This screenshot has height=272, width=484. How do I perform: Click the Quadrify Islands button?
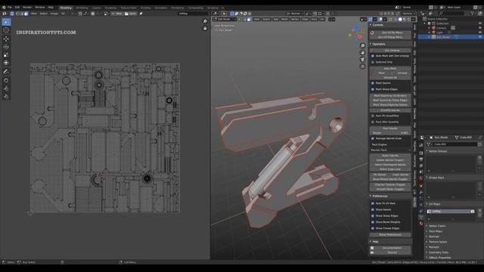[390, 110]
